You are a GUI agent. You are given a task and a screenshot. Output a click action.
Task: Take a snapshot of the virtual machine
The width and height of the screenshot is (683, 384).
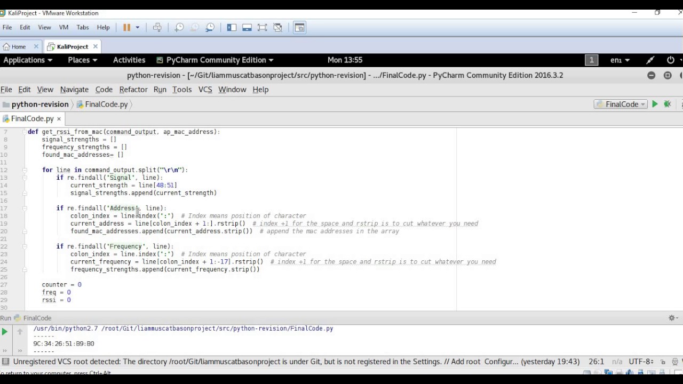pyautogui.click(x=179, y=28)
